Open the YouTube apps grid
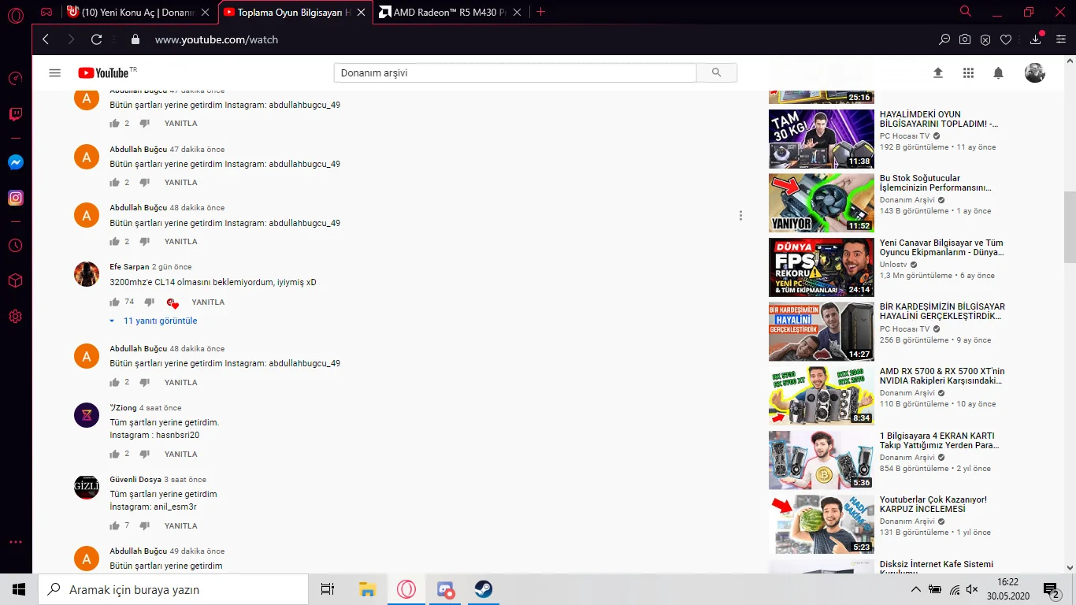 tap(968, 72)
